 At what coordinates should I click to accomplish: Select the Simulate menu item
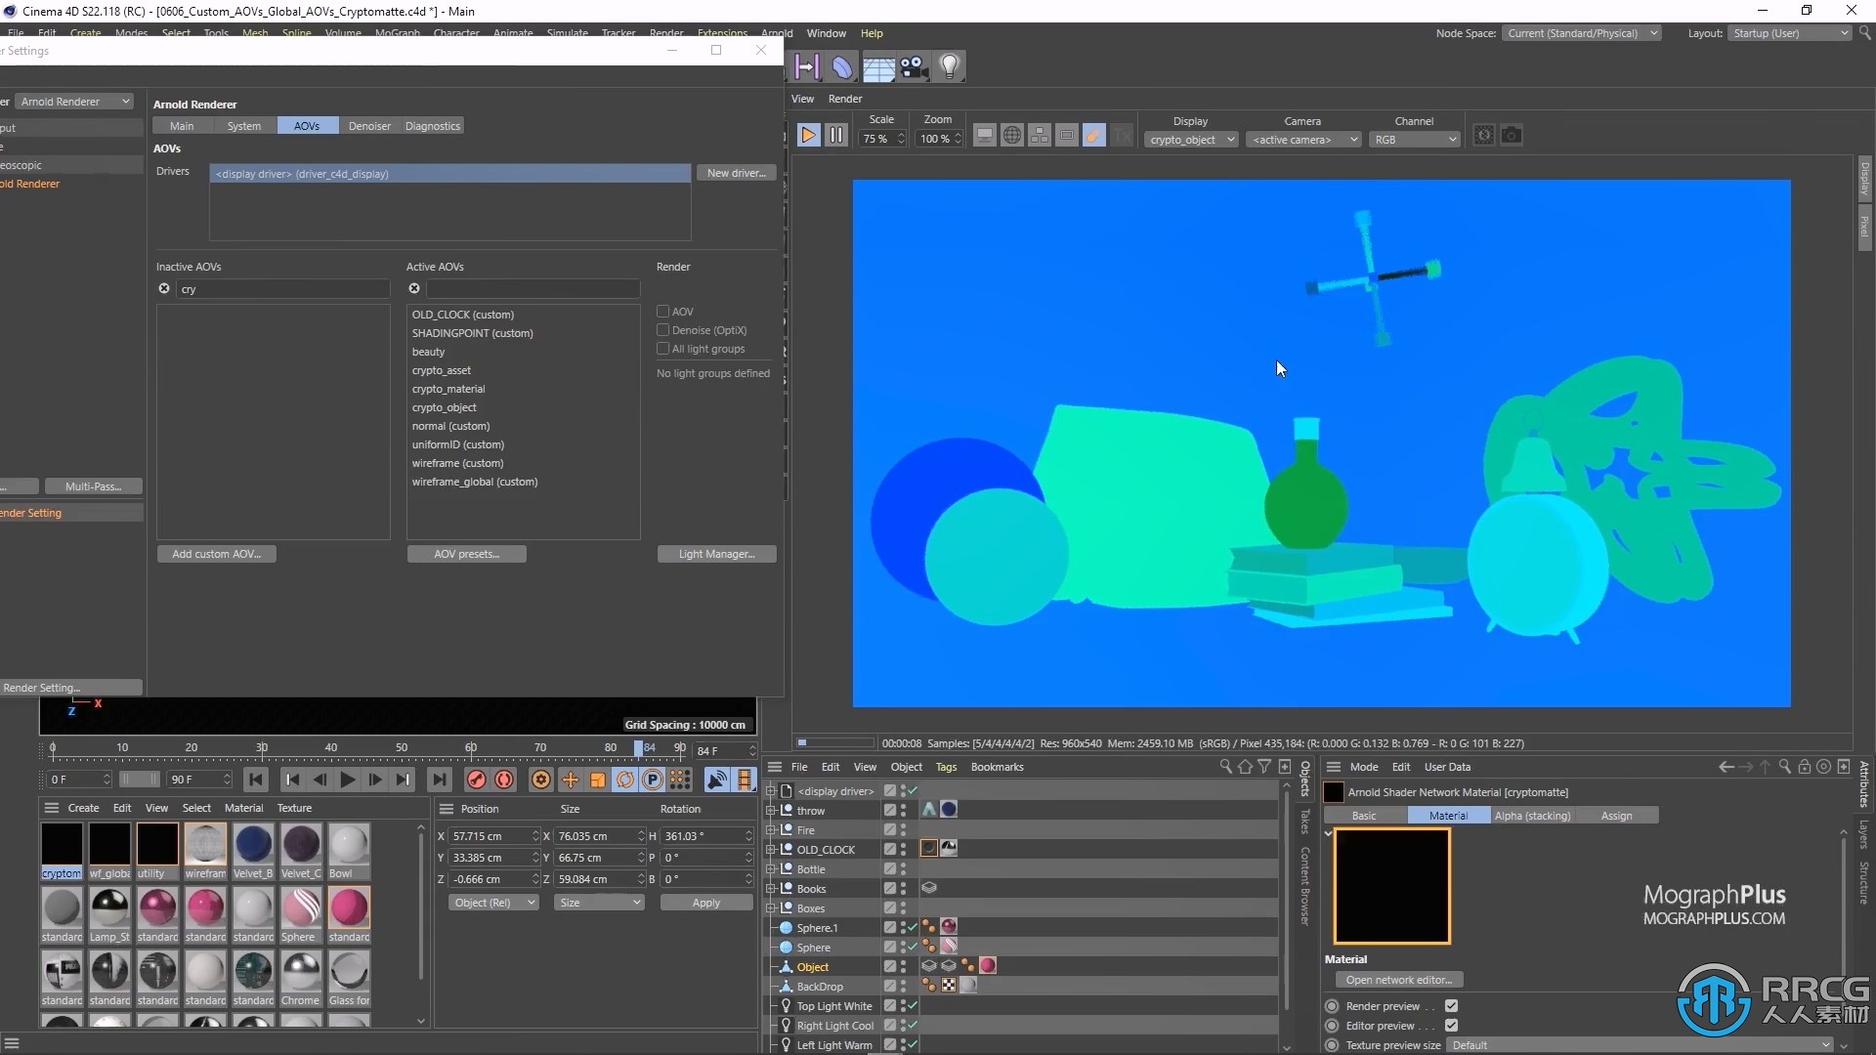tap(565, 32)
